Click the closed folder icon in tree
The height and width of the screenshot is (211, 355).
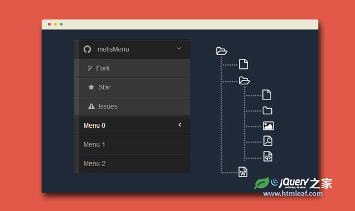[x=267, y=110]
